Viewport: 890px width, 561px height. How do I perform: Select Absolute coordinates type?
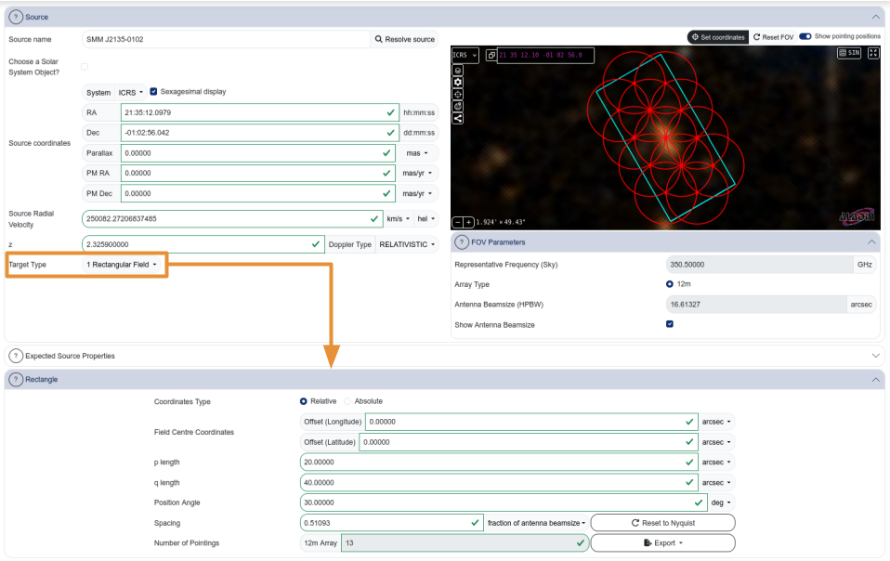(349, 401)
